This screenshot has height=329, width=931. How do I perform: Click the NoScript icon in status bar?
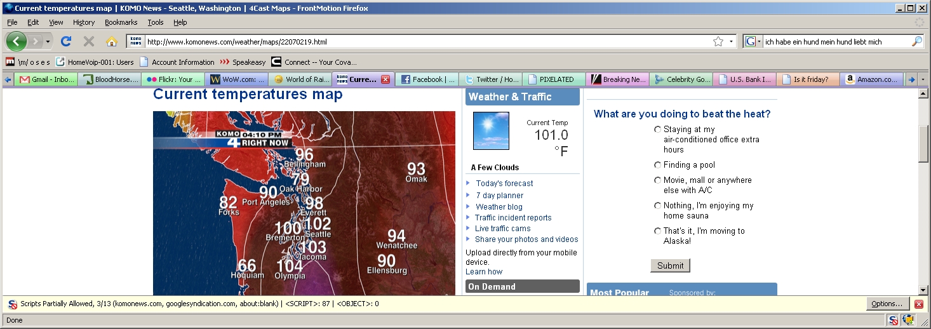(893, 320)
